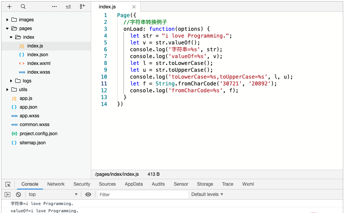Viewport: 344px width, 213px height.
Task: Close the index.js editor tab
Action: pos(134,7)
